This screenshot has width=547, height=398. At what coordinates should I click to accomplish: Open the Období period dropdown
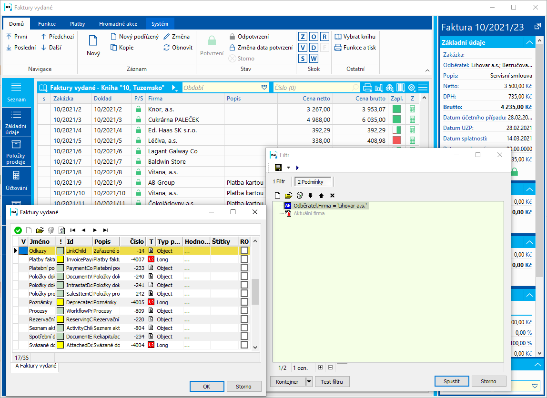[264, 88]
